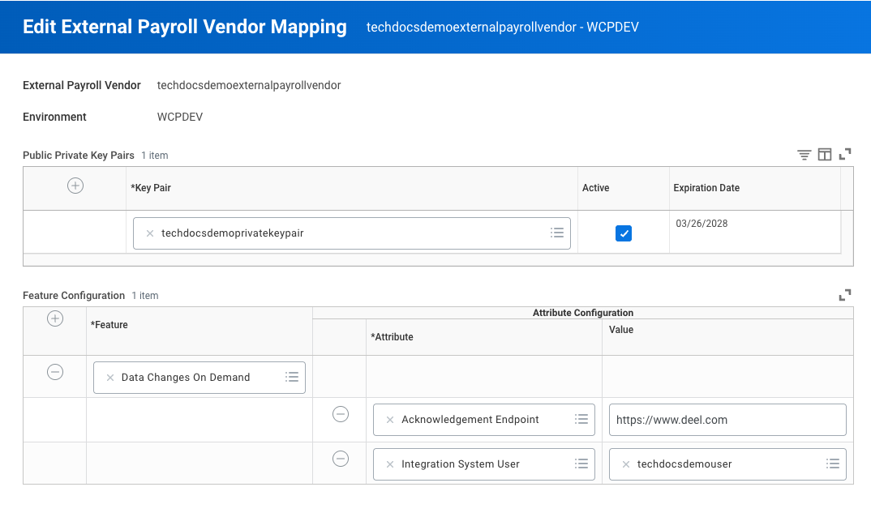Clear the techdocsdemouser value
Screen dimensions: 871x517
click(x=625, y=464)
